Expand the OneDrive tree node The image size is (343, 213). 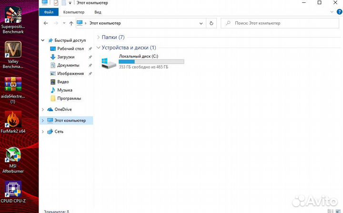pyautogui.click(x=43, y=109)
